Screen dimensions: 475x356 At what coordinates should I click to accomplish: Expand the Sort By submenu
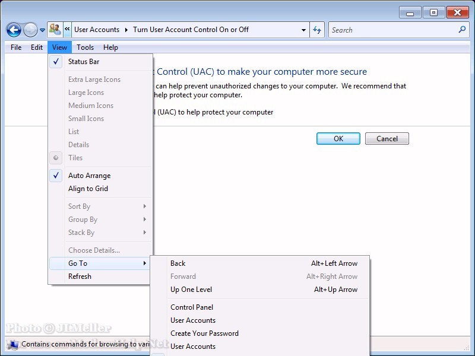click(100, 206)
